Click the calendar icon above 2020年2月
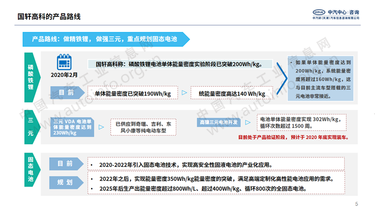The image size is (375, 211). click(64, 62)
